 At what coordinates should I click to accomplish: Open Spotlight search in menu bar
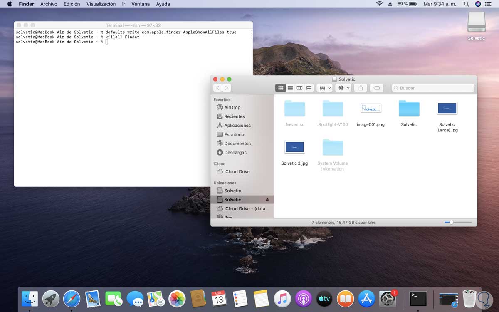click(467, 4)
